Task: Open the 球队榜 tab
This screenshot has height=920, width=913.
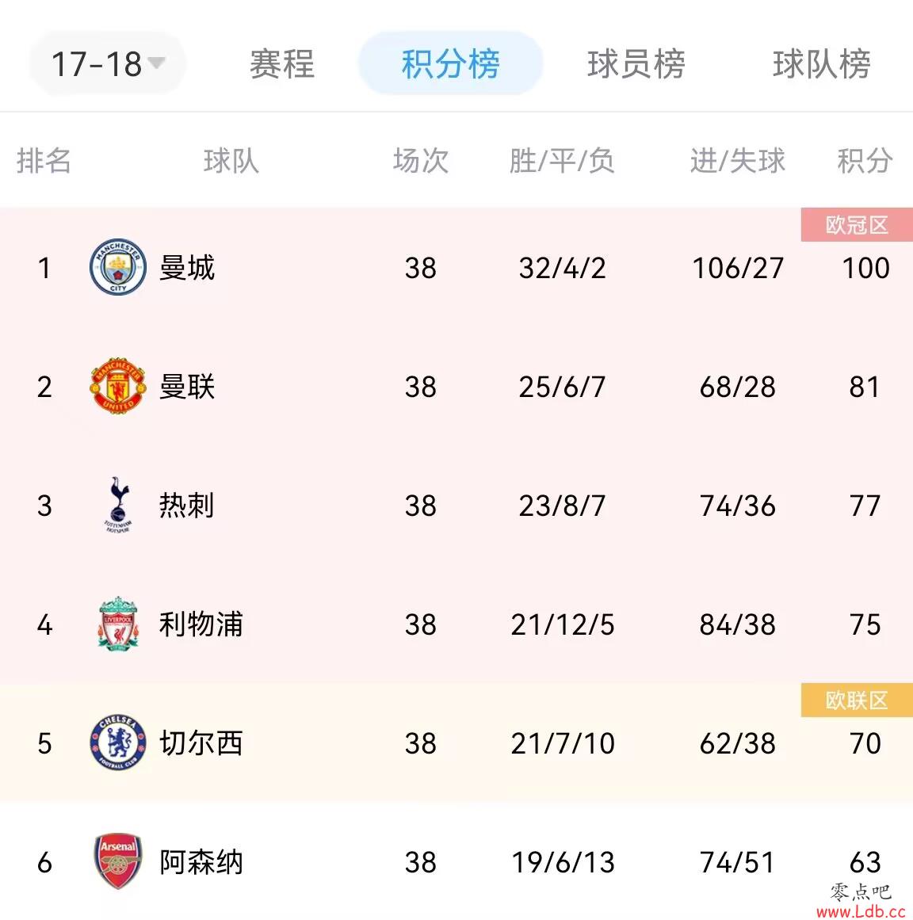Action: [x=822, y=63]
